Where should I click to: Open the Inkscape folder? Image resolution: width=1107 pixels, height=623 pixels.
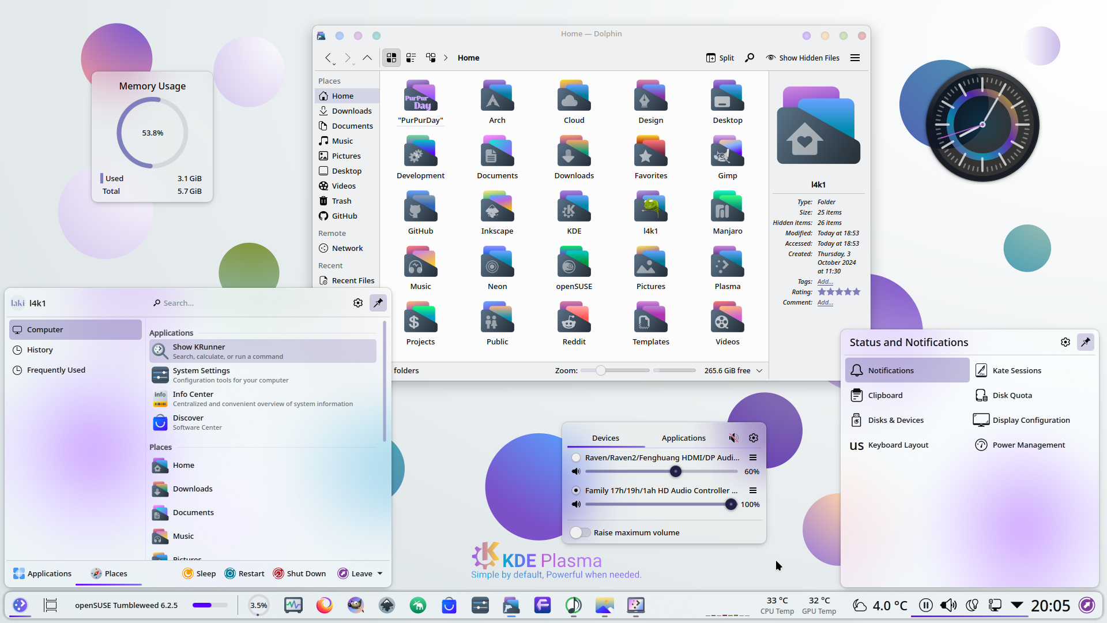coord(497,213)
